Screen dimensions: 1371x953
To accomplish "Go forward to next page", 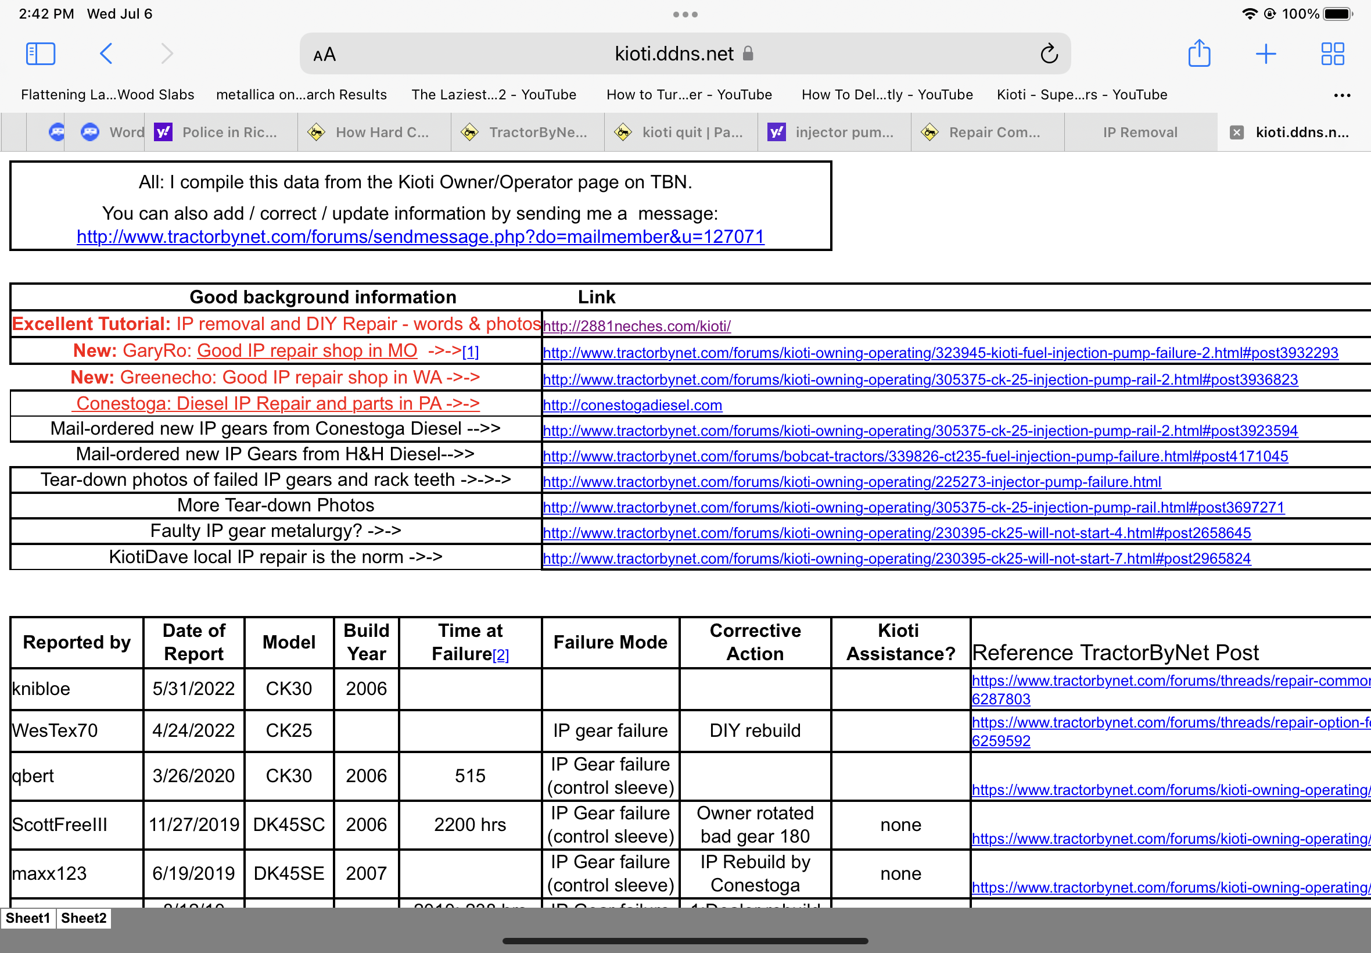I will pyautogui.click(x=167, y=53).
